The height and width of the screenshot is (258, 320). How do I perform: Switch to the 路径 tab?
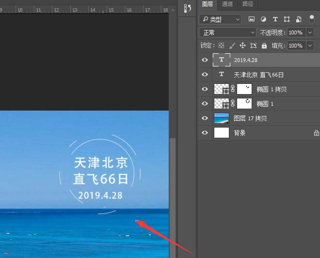coord(248,4)
